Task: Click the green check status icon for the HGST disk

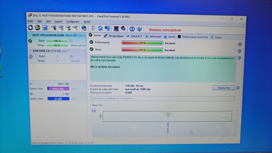Action: (30, 41)
